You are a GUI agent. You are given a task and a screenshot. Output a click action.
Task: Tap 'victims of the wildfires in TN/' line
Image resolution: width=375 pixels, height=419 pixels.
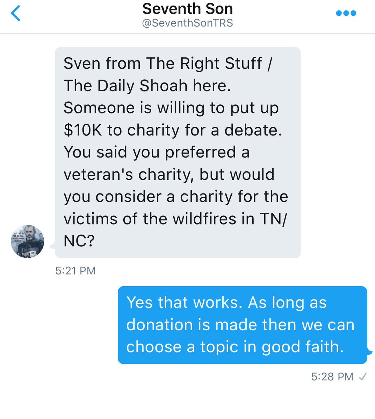[x=175, y=219]
